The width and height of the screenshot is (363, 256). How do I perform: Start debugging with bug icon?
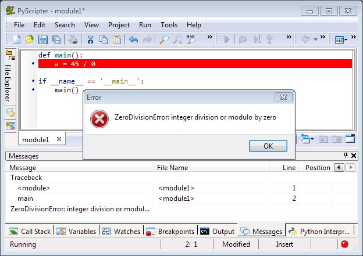[x=243, y=39]
